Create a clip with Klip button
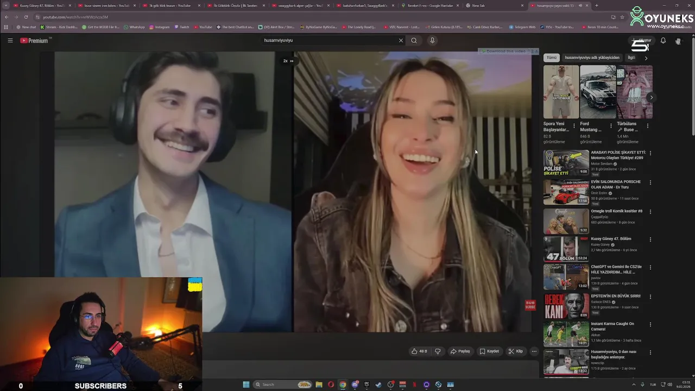Viewport: 695px width, 391px height. pyautogui.click(x=516, y=351)
